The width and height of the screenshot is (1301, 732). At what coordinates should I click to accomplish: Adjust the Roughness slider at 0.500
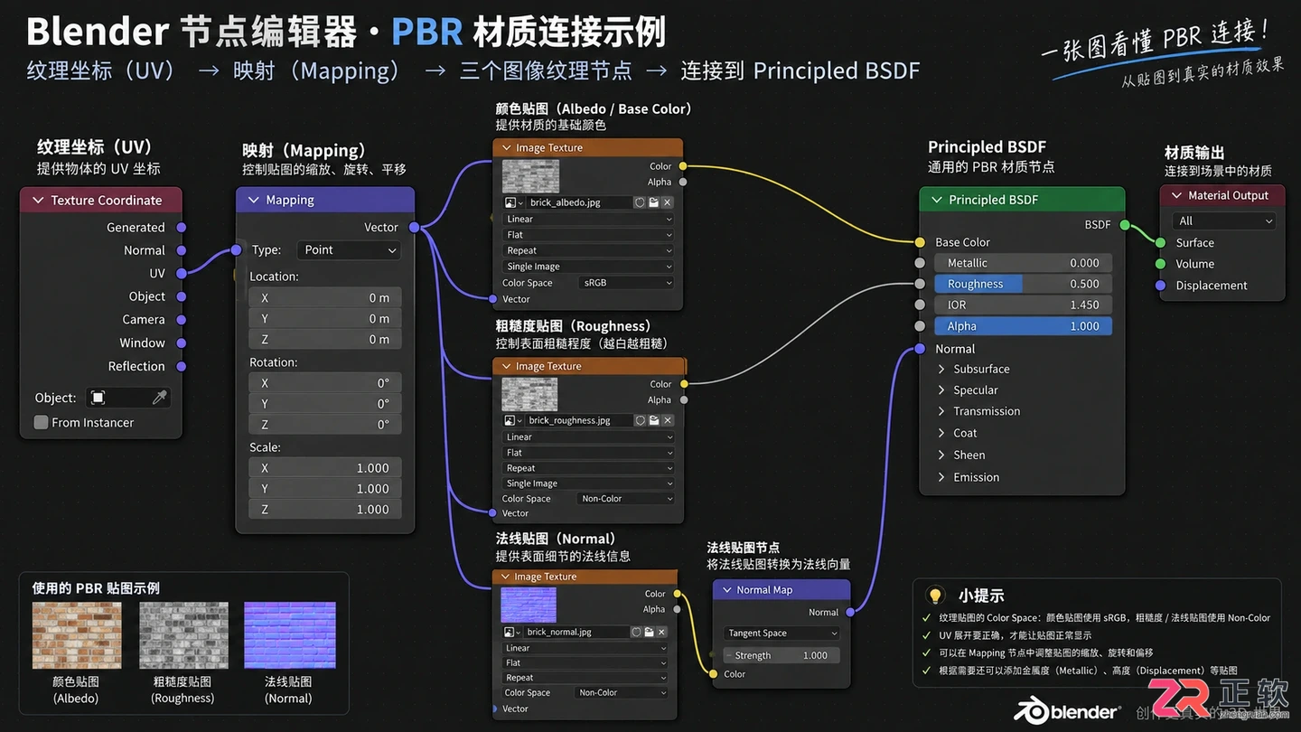[x=1024, y=284]
